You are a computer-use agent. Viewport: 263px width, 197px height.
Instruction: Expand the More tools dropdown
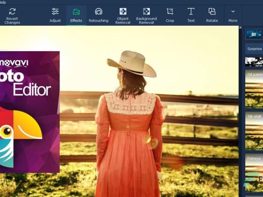pyautogui.click(x=233, y=15)
